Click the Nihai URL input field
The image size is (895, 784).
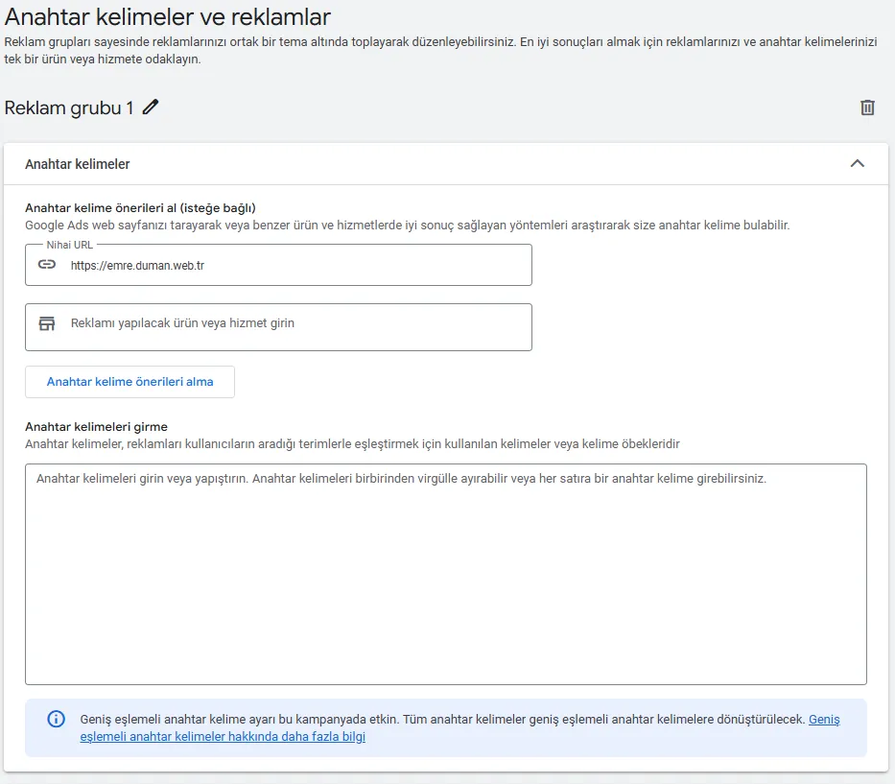278,265
